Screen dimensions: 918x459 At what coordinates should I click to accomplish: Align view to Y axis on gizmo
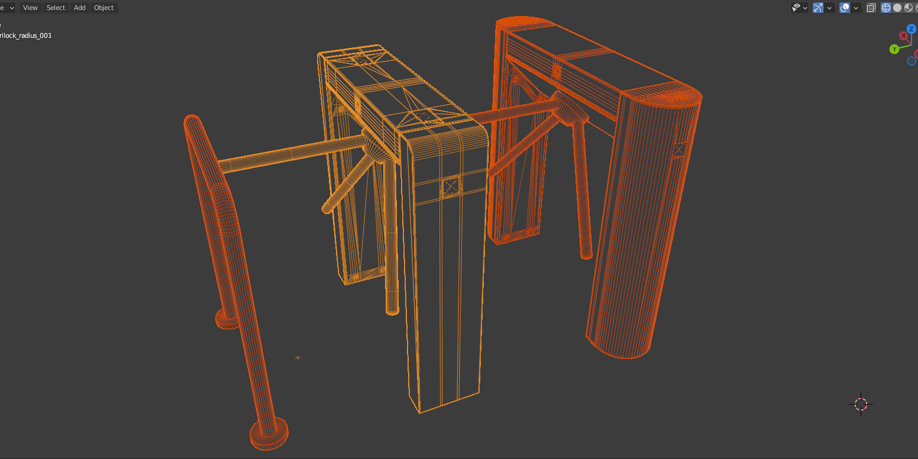894,49
